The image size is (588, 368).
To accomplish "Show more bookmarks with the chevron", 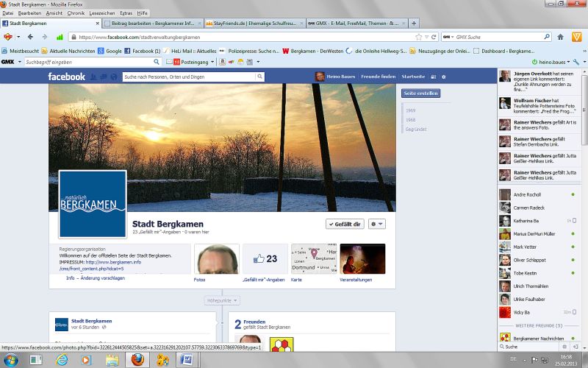I will (584, 51).
